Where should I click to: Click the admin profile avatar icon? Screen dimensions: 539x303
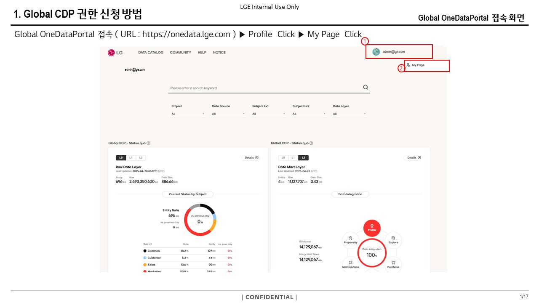tap(376, 52)
